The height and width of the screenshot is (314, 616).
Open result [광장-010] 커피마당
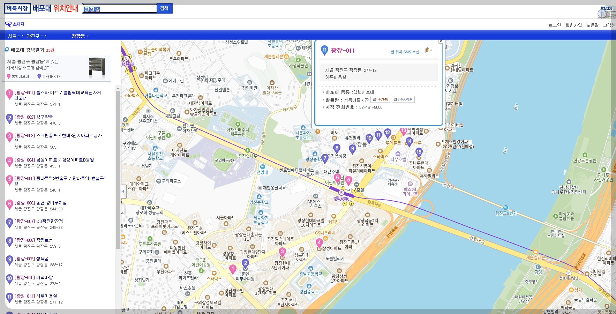[34, 277]
